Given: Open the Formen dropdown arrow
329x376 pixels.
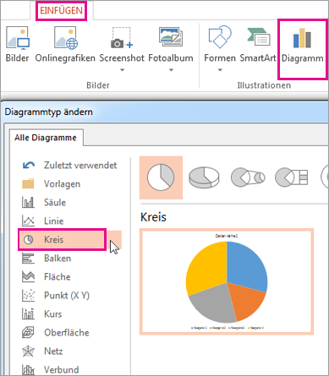Looking at the screenshot, I should (220, 70).
